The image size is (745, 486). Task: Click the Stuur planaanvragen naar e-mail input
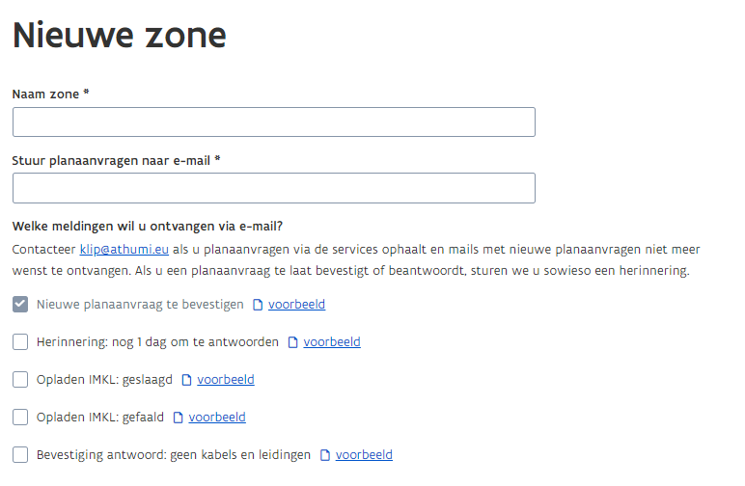[273, 188]
